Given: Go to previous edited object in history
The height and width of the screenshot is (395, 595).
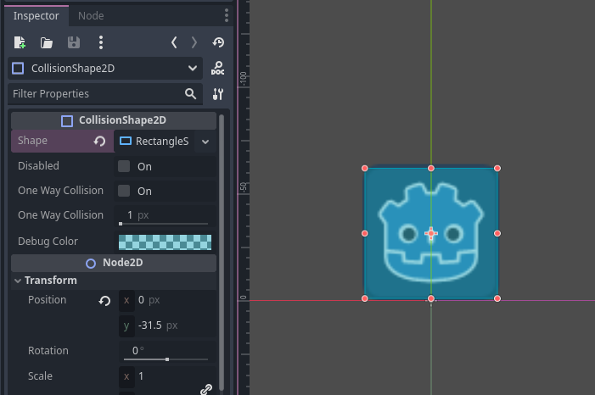Looking at the screenshot, I should [174, 42].
